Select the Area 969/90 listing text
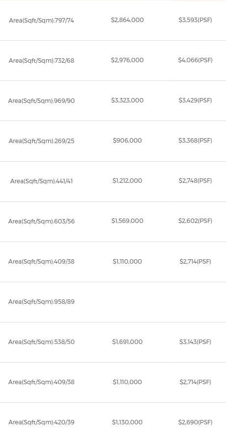 (41, 101)
